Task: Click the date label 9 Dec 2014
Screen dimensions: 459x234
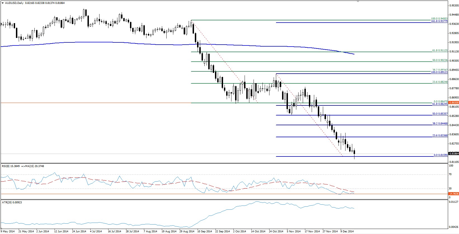Action: (347, 231)
